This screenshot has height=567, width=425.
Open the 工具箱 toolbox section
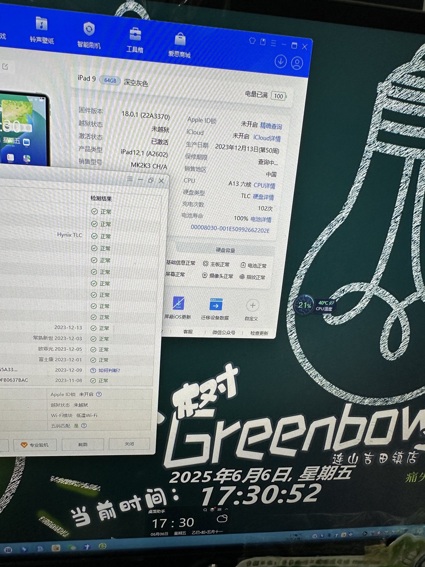(135, 40)
